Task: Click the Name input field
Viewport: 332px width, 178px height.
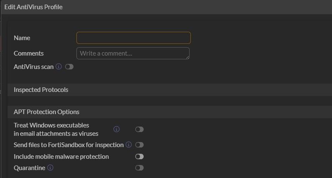Action: (133, 38)
